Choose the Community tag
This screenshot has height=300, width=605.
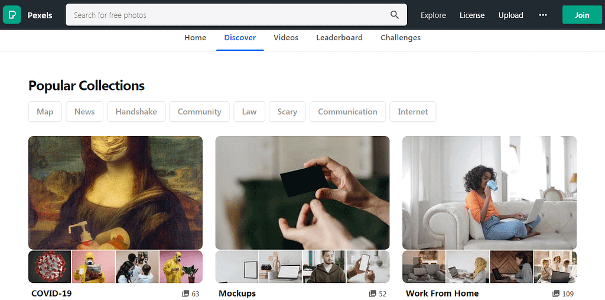pos(200,112)
